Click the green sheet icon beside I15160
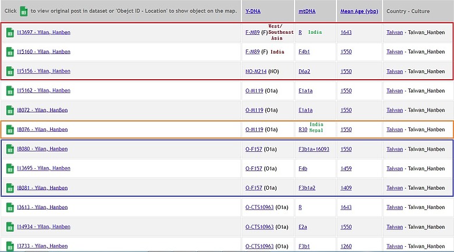Image resolution: width=454 pixels, height=252 pixels. 10,52
